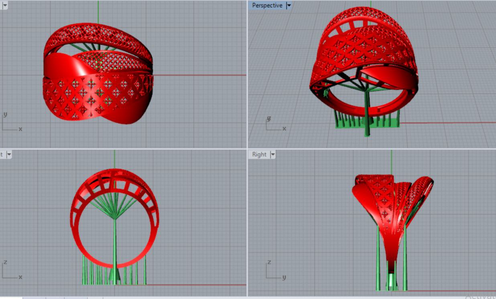
Task: Expand the Right viewport menu arrow
Action: click(273, 155)
